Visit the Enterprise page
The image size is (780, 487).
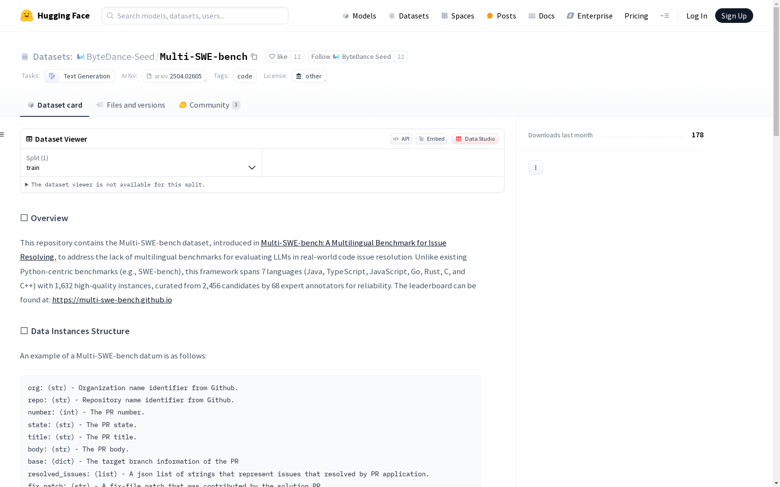pos(589,16)
